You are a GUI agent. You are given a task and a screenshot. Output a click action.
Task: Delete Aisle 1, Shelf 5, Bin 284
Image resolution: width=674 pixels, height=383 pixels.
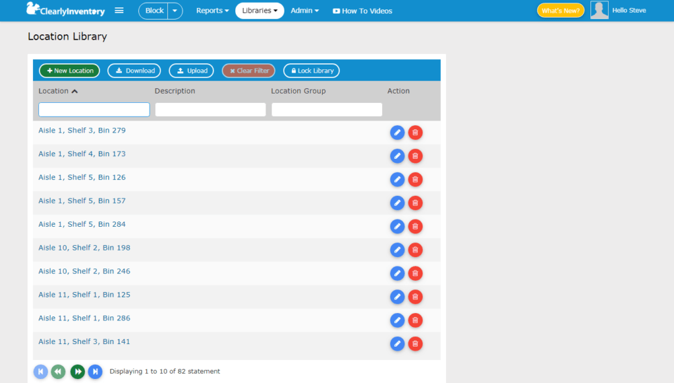(415, 226)
